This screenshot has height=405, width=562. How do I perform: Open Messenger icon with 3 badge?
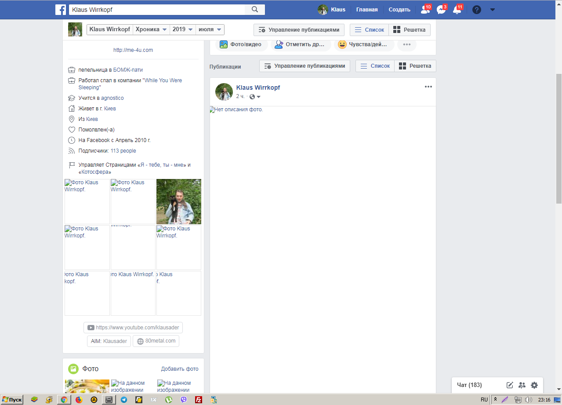click(441, 10)
